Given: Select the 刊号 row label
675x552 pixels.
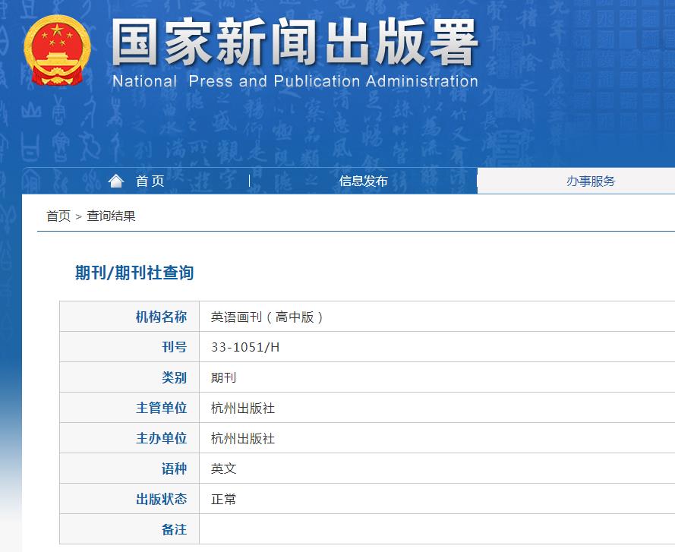Looking at the screenshot, I should (174, 347).
